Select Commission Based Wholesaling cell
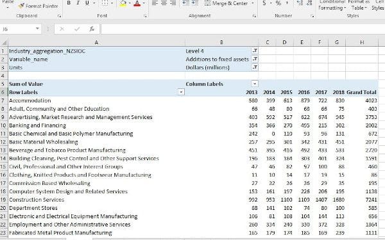The height and width of the screenshot is (240, 385). [96, 183]
